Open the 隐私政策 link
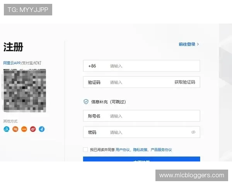The height and width of the screenshot is (185, 232). pos(140,150)
